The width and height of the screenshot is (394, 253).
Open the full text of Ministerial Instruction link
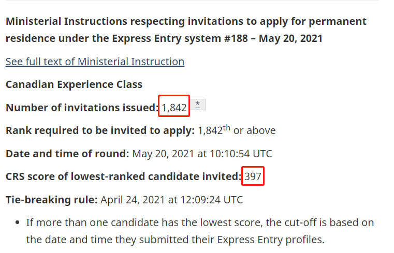[95, 62]
